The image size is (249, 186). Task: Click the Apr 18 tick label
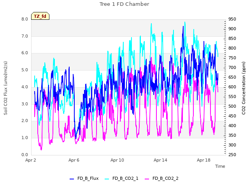pos(203,160)
